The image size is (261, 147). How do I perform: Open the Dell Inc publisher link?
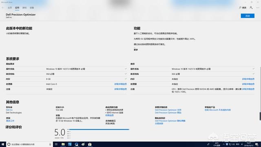[9, 110]
